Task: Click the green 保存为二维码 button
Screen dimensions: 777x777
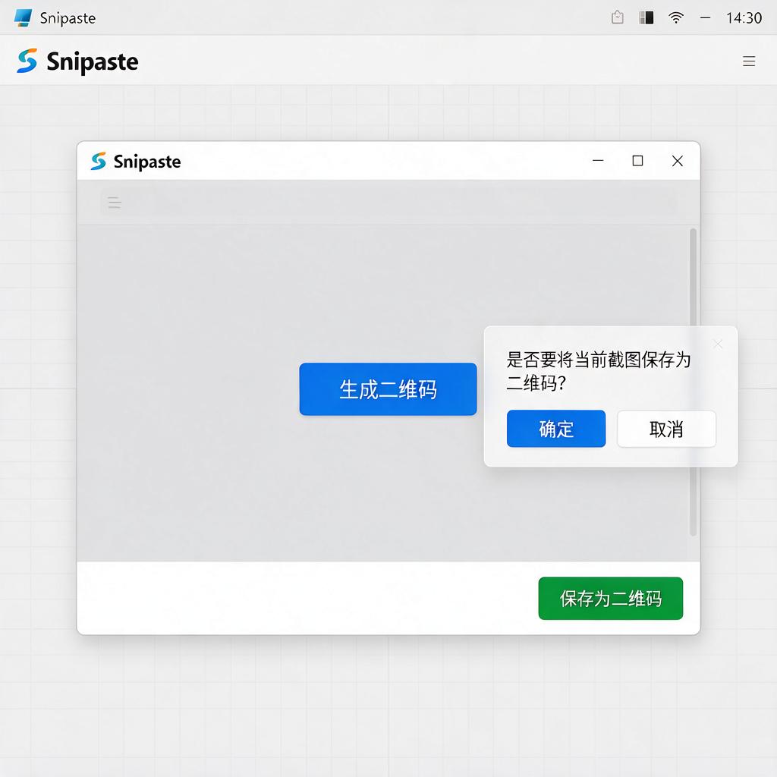Action: (x=611, y=598)
